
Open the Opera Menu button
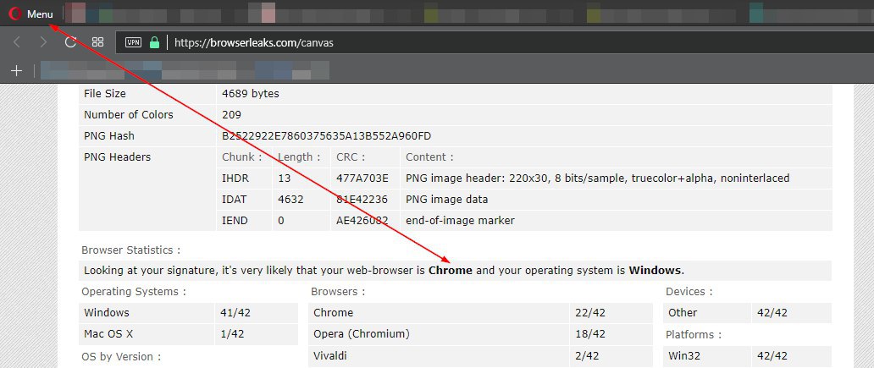point(32,14)
